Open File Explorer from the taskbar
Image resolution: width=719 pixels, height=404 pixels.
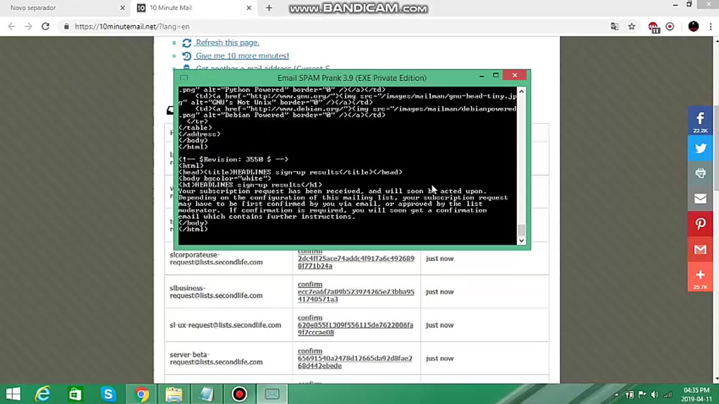click(x=174, y=394)
